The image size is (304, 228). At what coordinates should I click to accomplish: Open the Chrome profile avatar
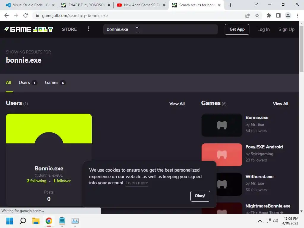point(288,15)
